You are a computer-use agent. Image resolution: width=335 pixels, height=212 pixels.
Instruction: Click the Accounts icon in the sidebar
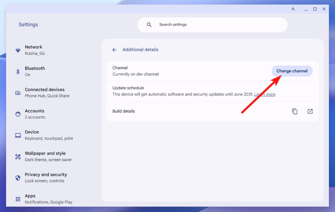(x=18, y=114)
